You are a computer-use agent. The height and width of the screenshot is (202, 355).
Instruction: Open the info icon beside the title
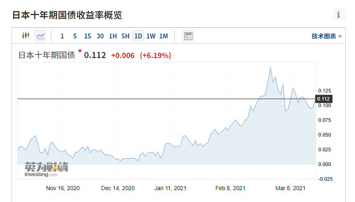tap(339, 15)
